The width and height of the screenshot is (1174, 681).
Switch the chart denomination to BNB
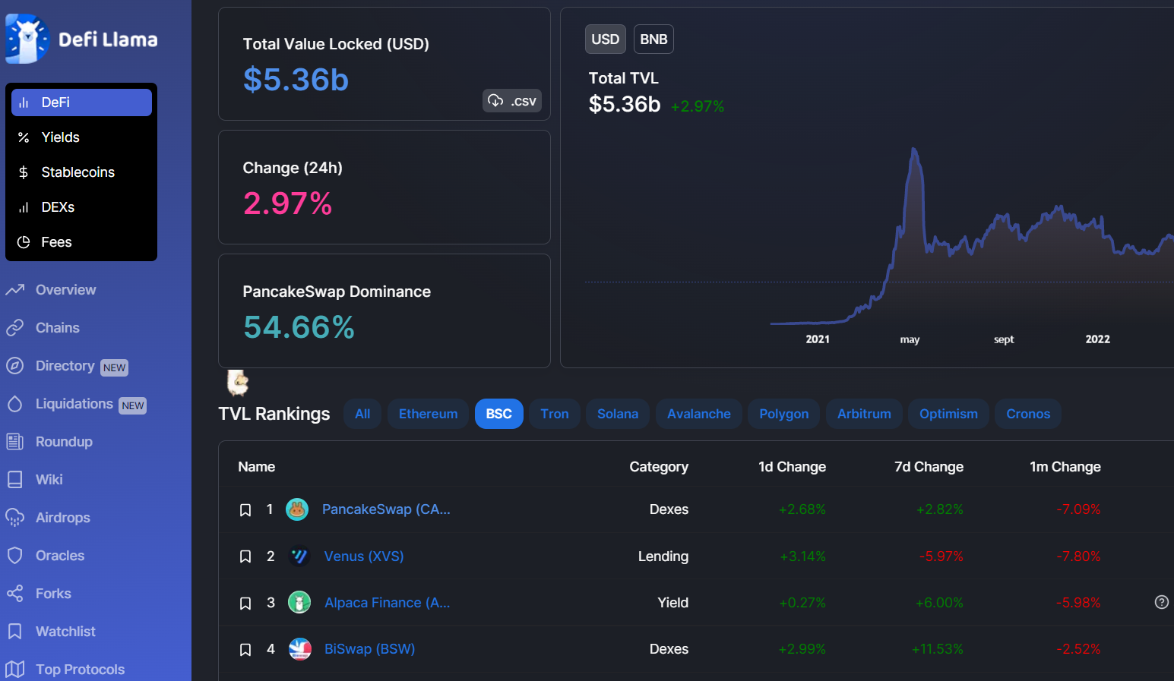[653, 39]
